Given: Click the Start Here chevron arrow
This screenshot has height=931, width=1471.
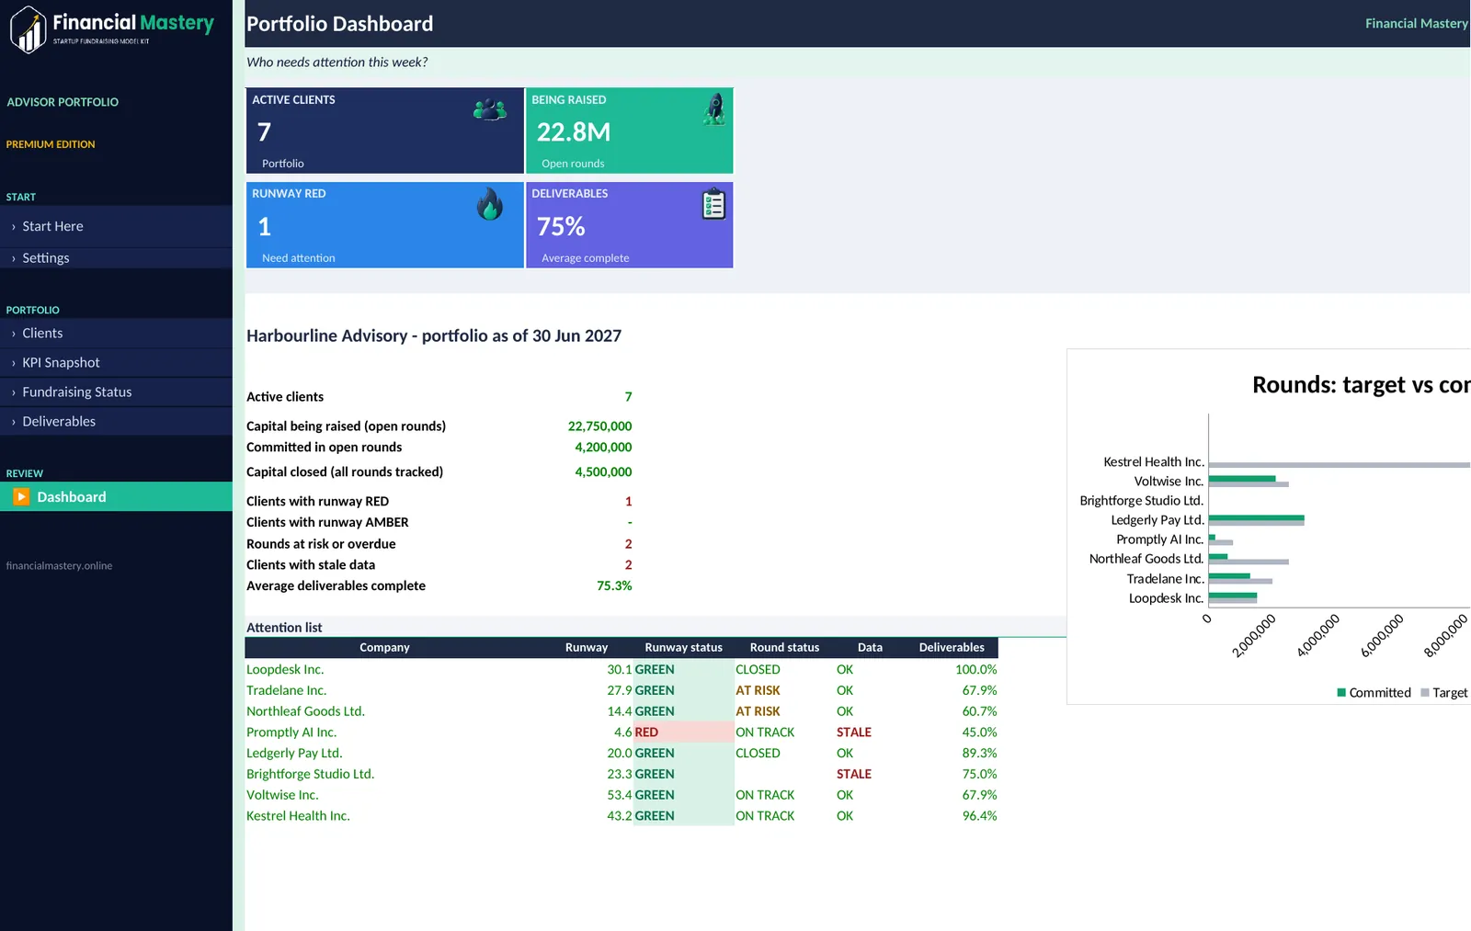Looking at the screenshot, I should pyautogui.click(x=13, y=227).
